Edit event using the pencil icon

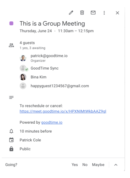click(71, 13)
